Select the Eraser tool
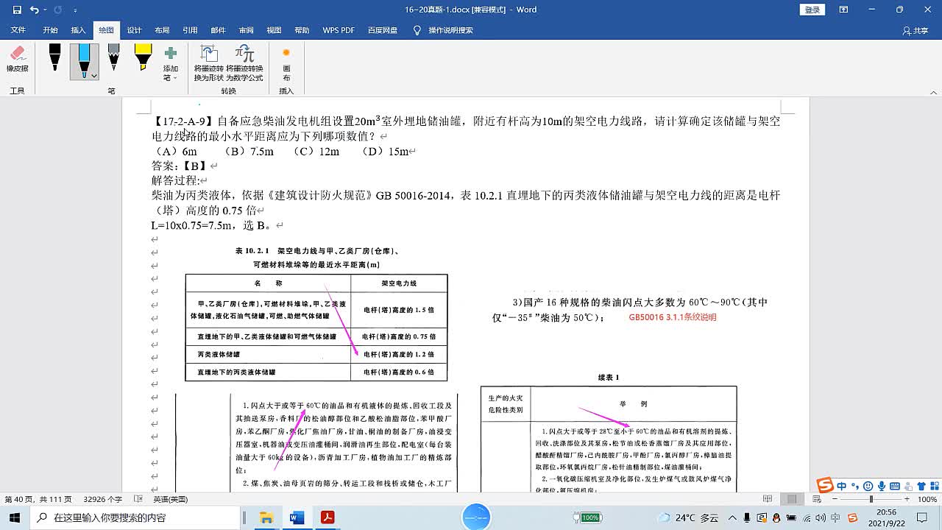Screen dimensions: 942x530 click(18, 59)
